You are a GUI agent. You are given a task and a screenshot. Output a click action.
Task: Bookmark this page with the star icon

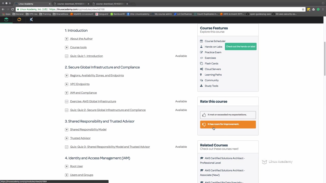(x=303, y=9)
